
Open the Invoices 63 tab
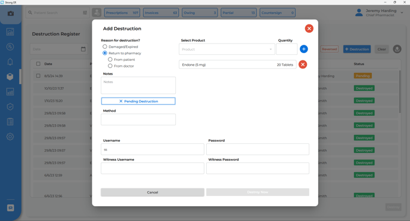[x=161, y=13]
